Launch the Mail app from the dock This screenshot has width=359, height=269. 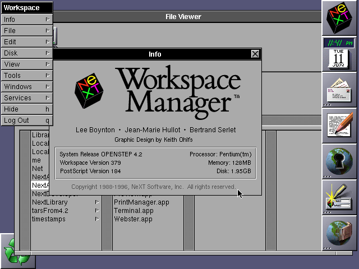tap(340, 90)
